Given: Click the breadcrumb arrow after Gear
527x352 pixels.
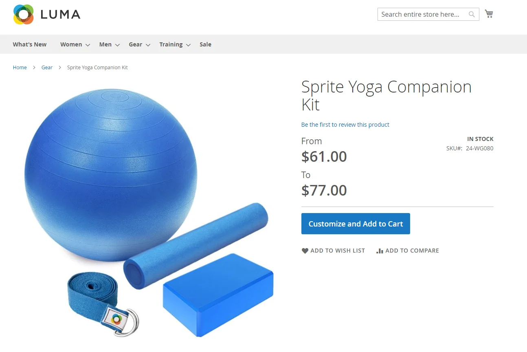Looking at the screenshot, I should [60, 68].
